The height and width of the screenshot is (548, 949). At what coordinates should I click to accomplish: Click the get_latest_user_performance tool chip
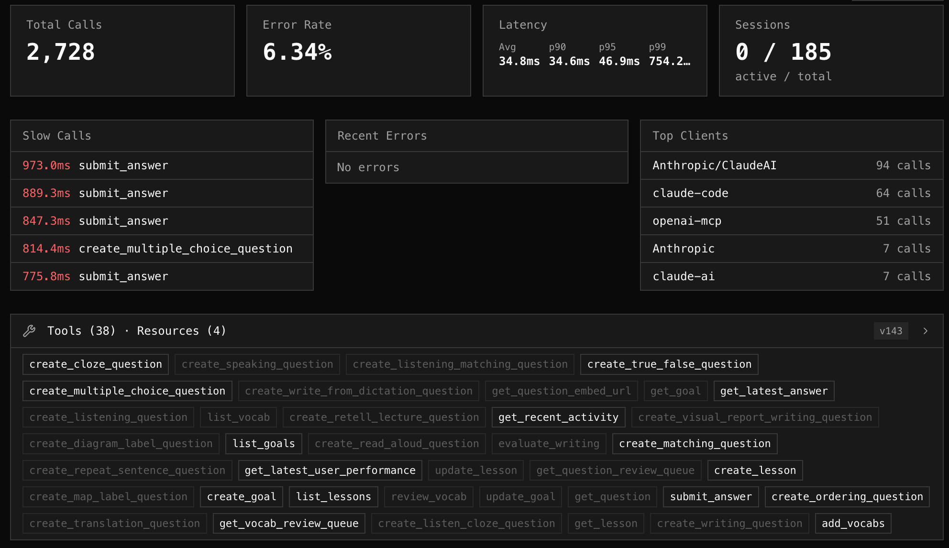[x=330, y=471]
